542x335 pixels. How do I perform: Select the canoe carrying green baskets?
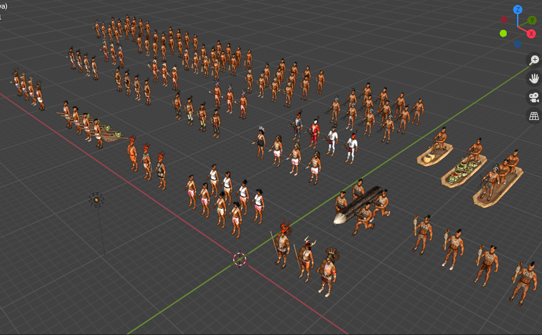click(x=464, y=171)
